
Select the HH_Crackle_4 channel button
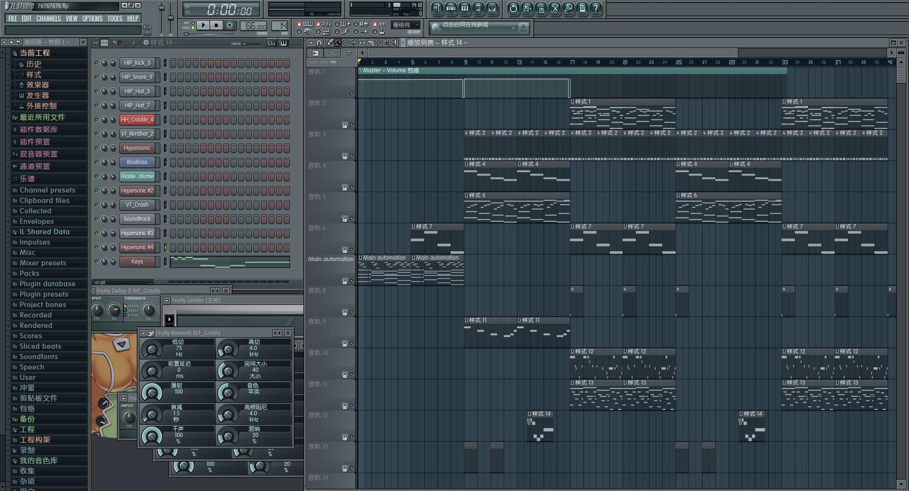(137, 120)
